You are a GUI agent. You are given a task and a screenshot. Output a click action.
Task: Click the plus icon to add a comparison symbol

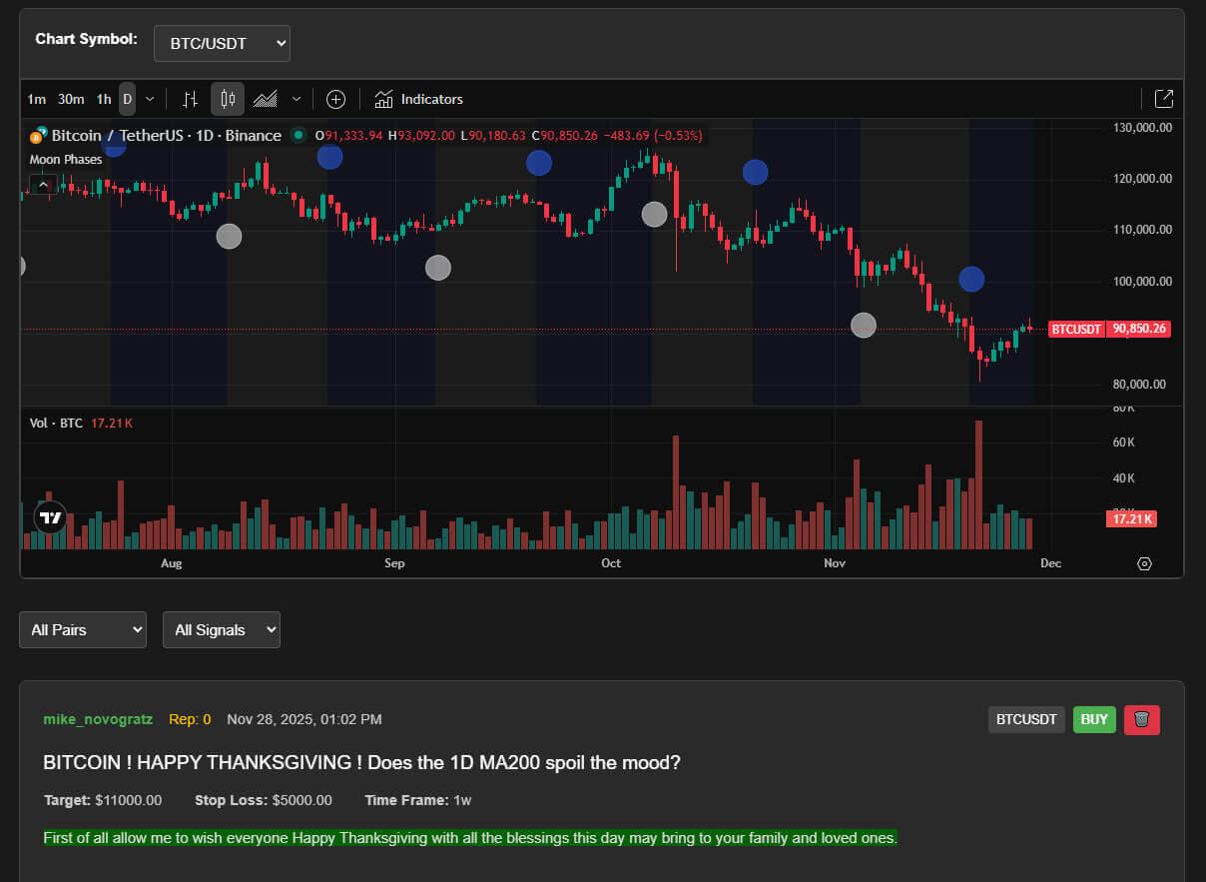point(335,99)
